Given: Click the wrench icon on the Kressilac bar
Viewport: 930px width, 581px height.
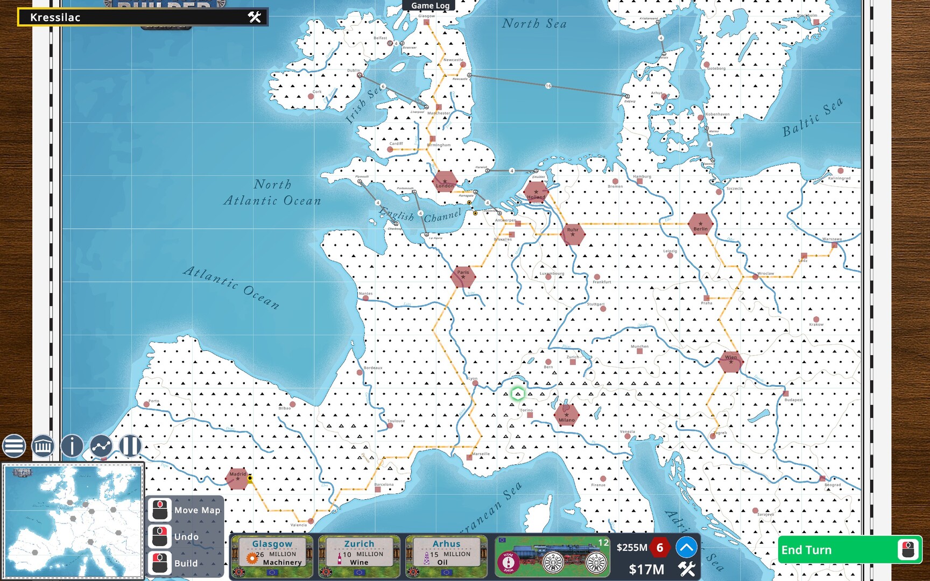Looking at the screenshot, I should coord(253,17).
